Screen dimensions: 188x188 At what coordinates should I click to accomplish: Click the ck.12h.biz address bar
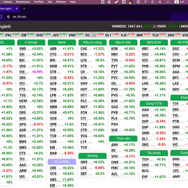[87, 17]
